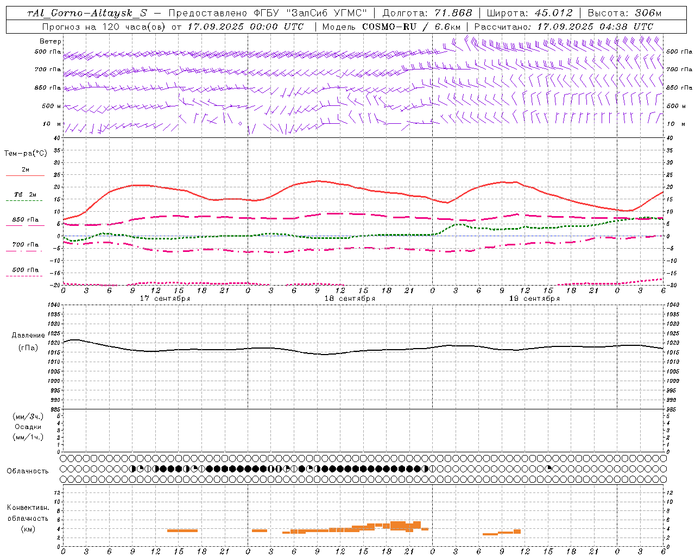Click the 18 сентября date label

[349, 299]
